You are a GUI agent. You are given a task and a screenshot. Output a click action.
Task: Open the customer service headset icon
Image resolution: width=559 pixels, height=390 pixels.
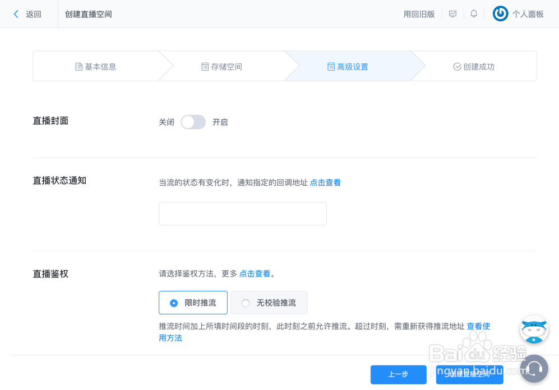coord(534,369)
